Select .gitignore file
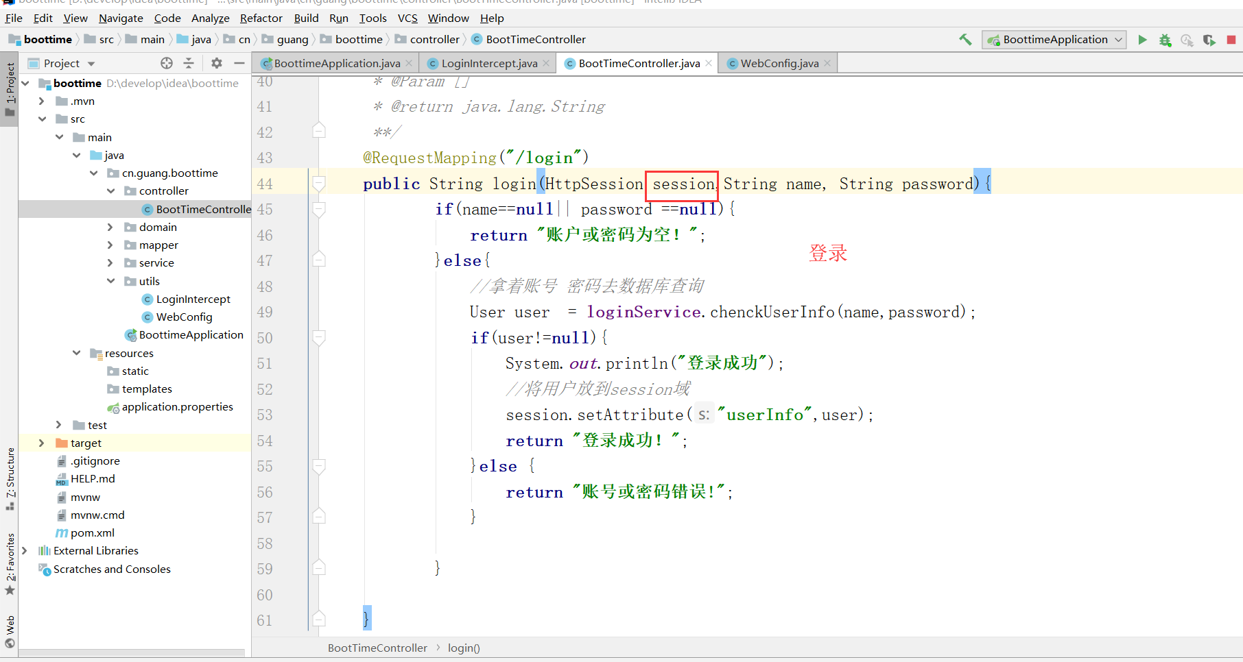This screenshot has width=1243, height=662. 88,461
